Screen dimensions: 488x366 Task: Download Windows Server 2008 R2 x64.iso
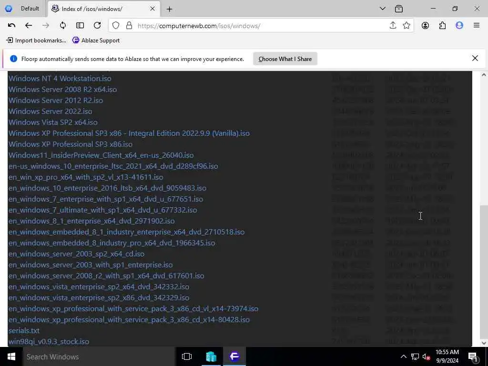[62, 89]
